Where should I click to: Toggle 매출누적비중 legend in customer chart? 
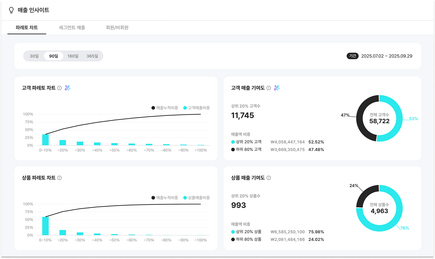165,108
